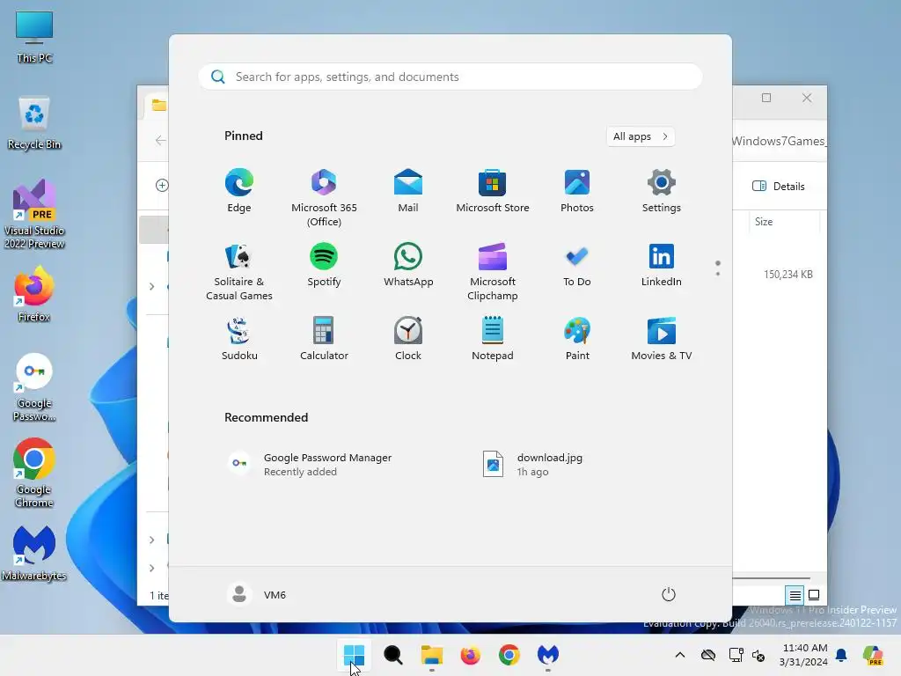Image resolution: width=901 pixels, height=676 pixels.
Task: Show hidden tray icons chevron
Action: pyautogui.click(x=680, y=655)
